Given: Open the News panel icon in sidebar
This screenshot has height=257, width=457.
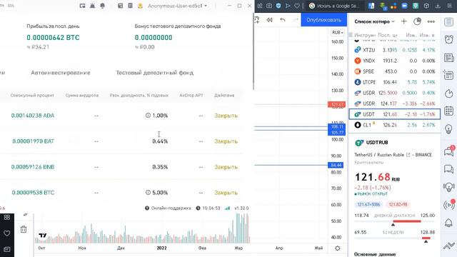Looking at the screenshot, I should tap(449, 58).
